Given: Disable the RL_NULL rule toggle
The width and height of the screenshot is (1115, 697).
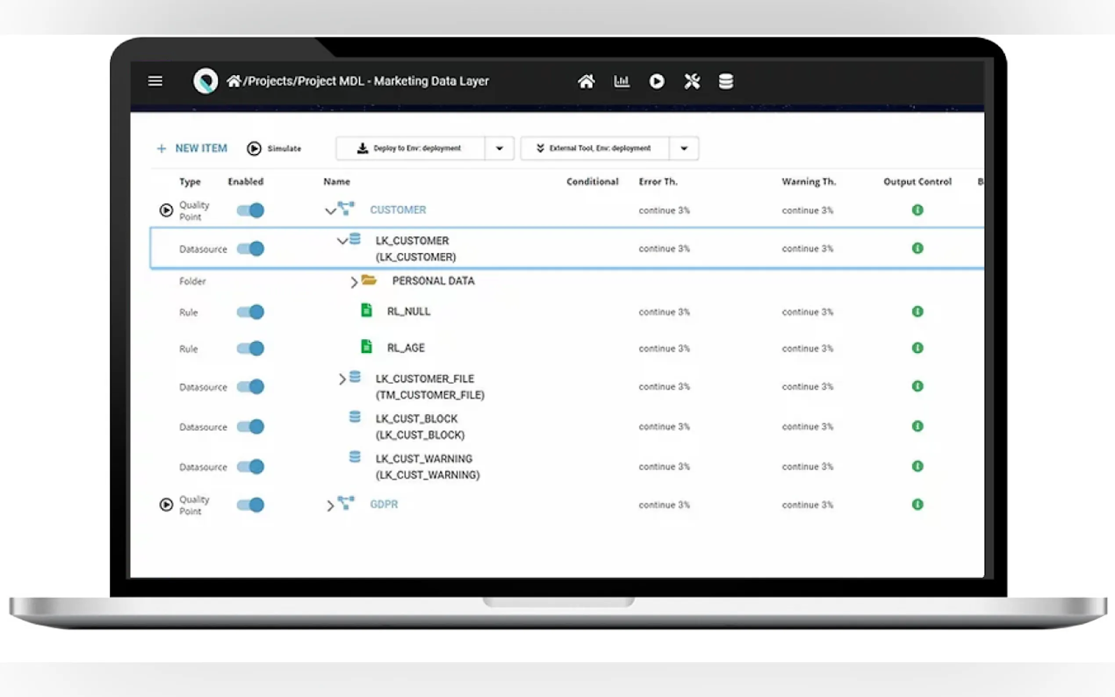Looking at the screenshot, I should pos(250,312).
